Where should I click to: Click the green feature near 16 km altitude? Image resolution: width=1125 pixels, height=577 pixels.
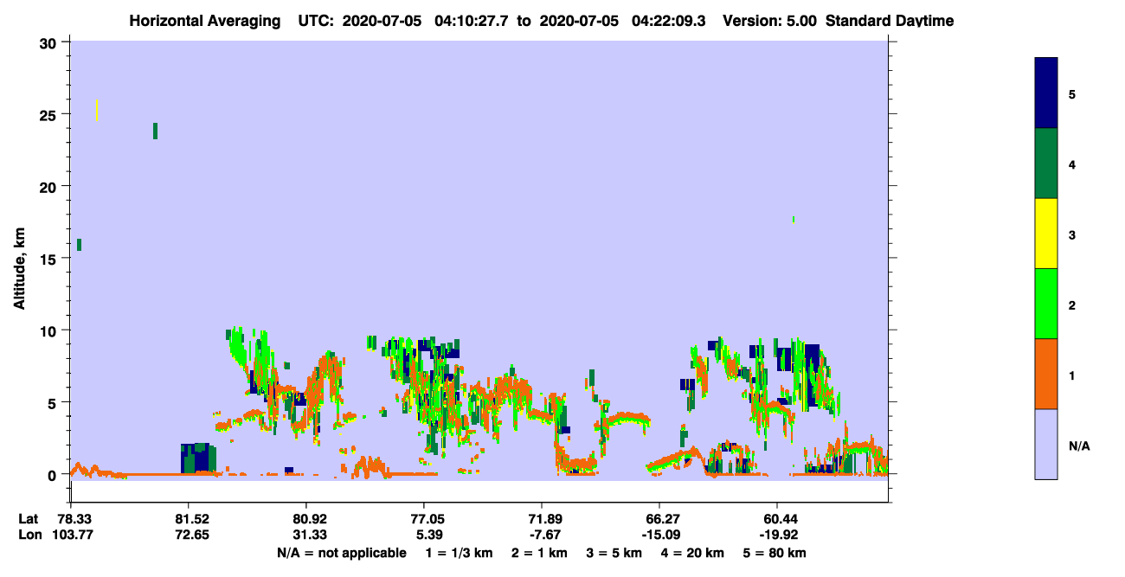(x=79, y=245)
